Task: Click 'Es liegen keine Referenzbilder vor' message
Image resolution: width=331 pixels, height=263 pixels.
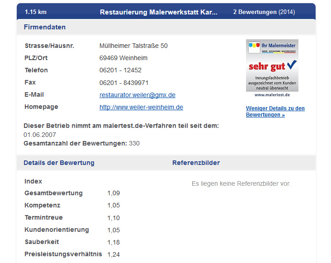Action: (x=241, y=183)
